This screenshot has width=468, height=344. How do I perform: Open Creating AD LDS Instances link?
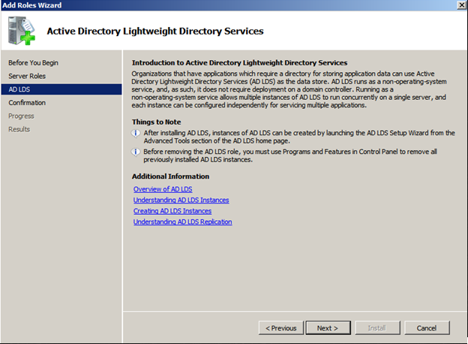click(x=172, y=211)
